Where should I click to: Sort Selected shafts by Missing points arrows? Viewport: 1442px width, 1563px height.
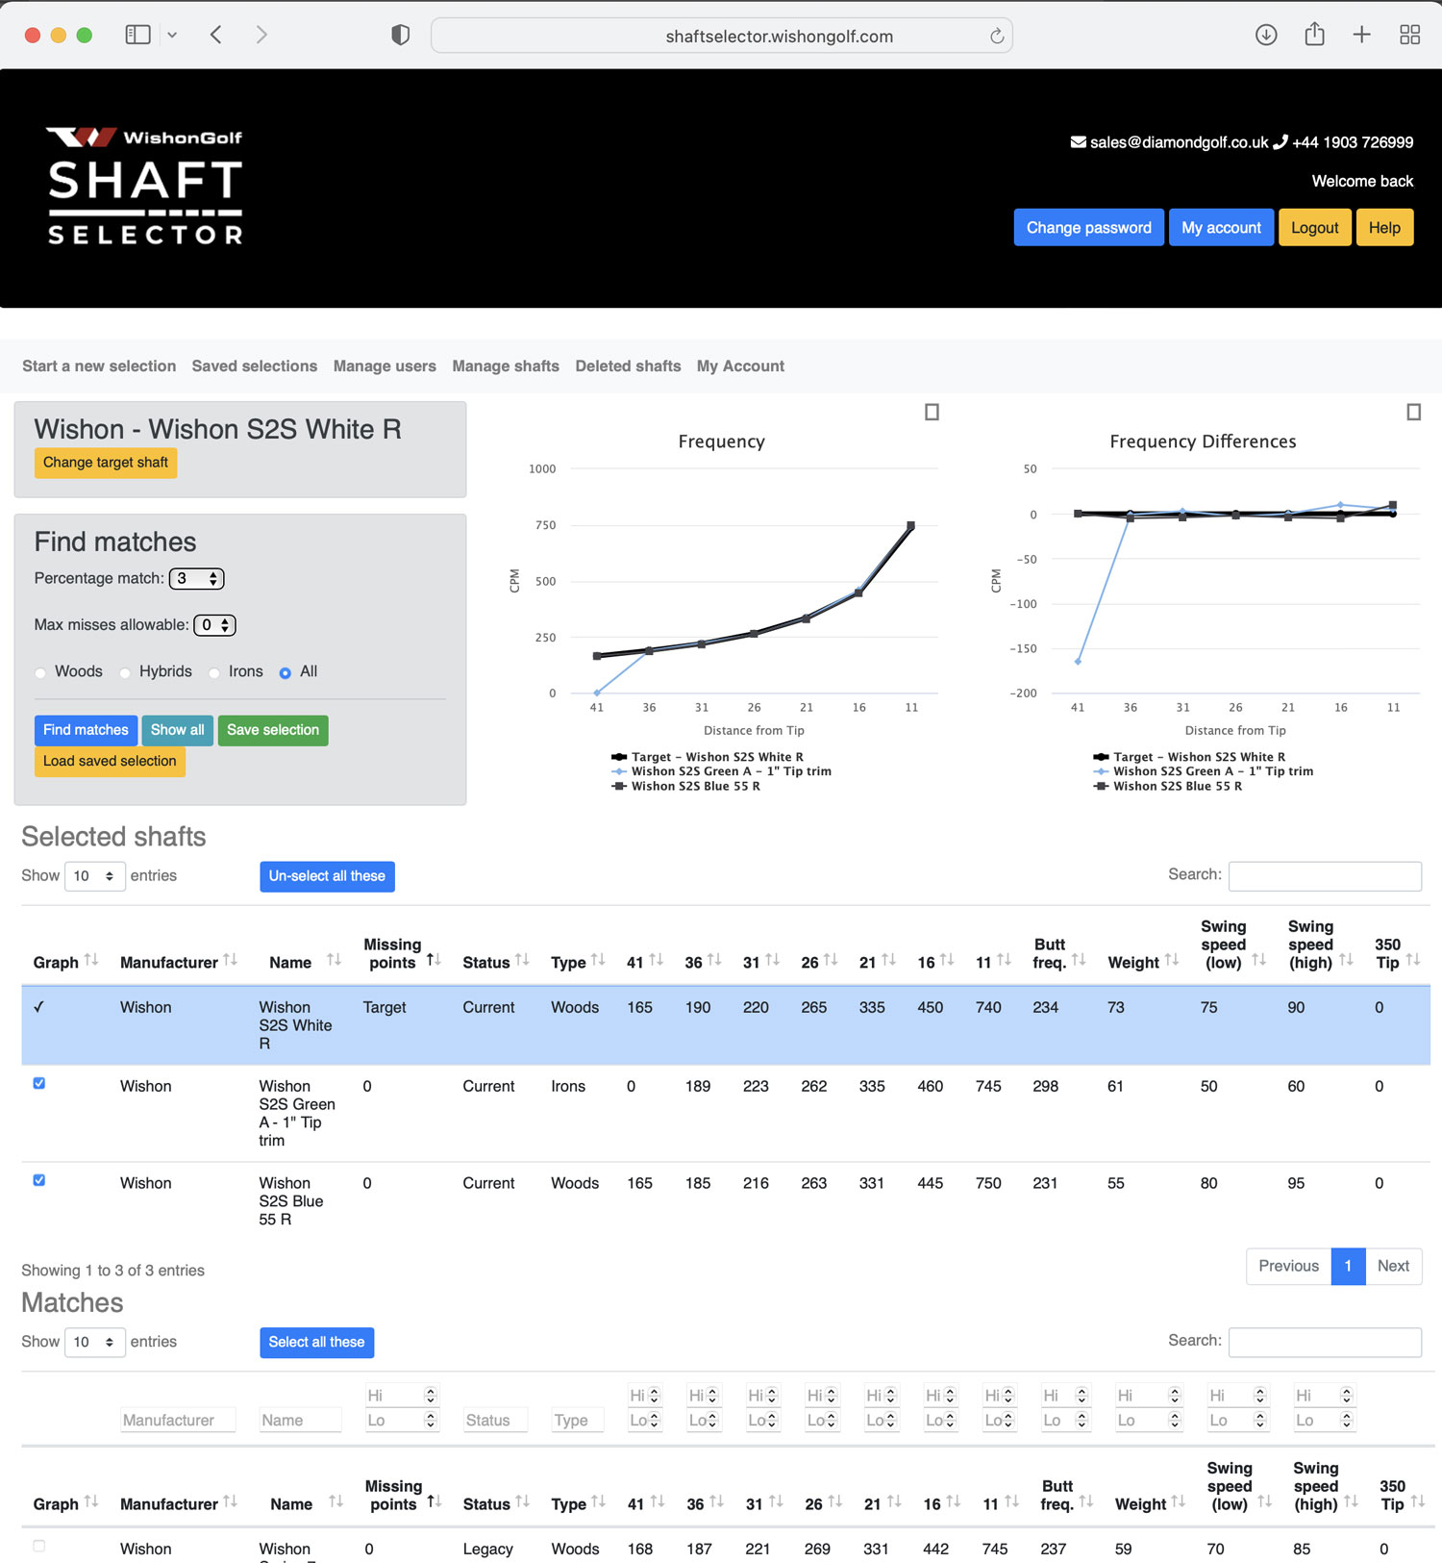pyautogui.click(x=434, y=960)
